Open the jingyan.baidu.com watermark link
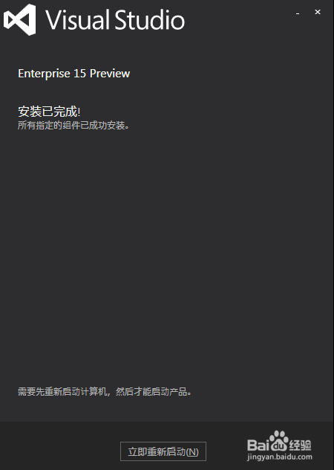 tap(280, 457)
